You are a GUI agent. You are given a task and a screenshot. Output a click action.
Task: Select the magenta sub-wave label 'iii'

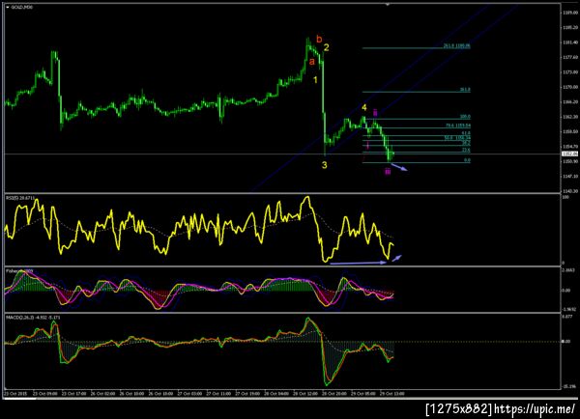coord(388,172)
